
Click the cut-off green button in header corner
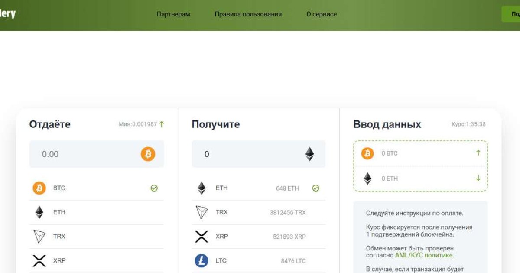pos(511,14)
